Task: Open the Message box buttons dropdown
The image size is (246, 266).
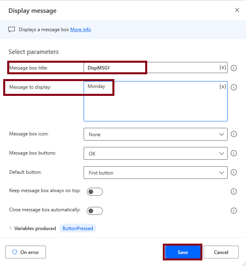Action: pos(155,153)
